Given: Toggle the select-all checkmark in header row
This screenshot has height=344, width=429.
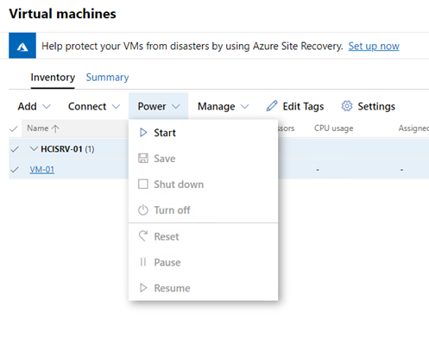Looking at the screenshot, I should pos(14,128).
